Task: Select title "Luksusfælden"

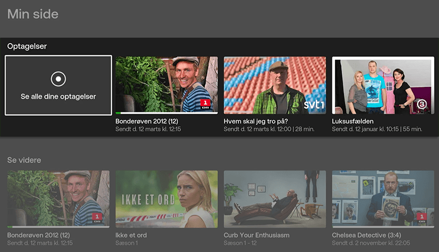Action: click(x=353, y=121)
